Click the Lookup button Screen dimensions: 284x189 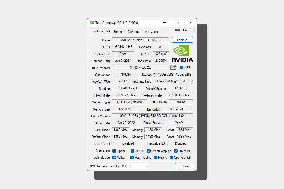[x=182, y=40]
